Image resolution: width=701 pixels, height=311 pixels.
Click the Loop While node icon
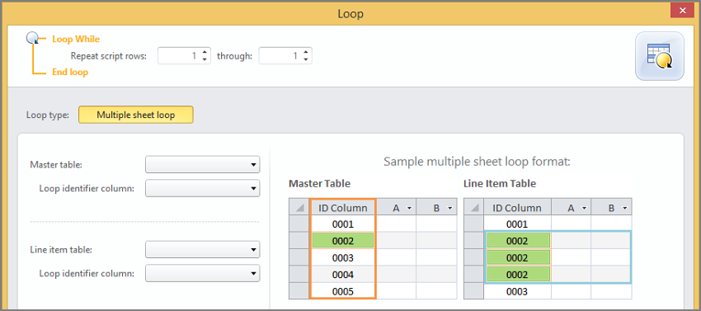coord(33,39)
